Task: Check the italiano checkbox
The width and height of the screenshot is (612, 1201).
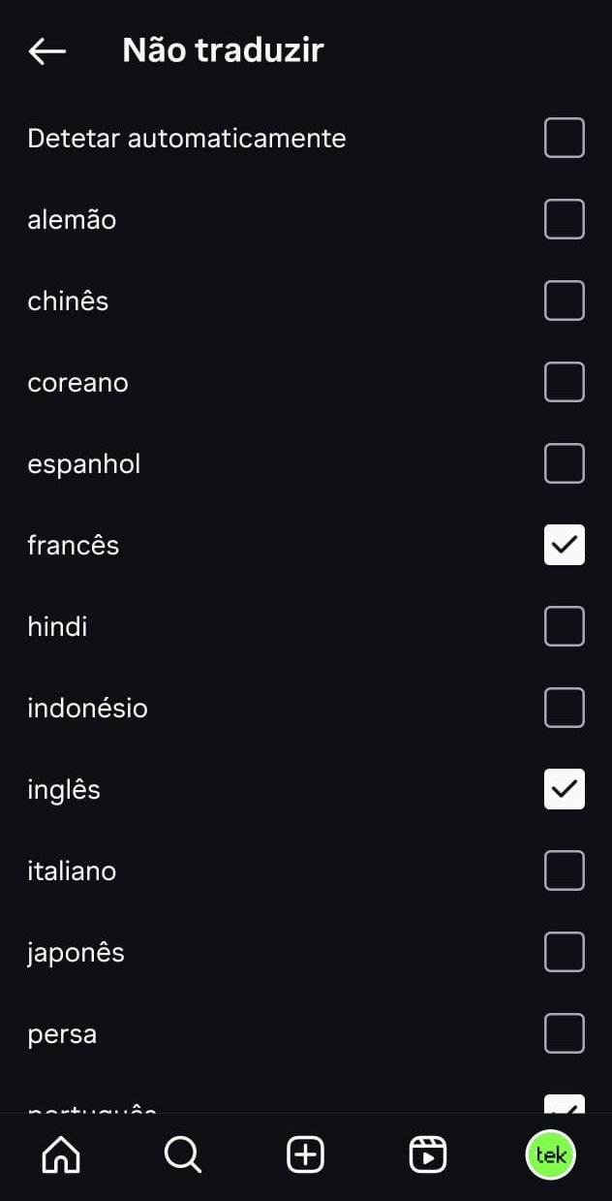Action: point(564,870)
